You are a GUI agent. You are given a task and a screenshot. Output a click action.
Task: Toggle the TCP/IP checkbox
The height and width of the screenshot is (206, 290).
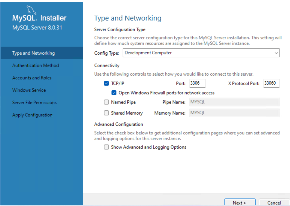pyautogui.click(x=106, y=84)
